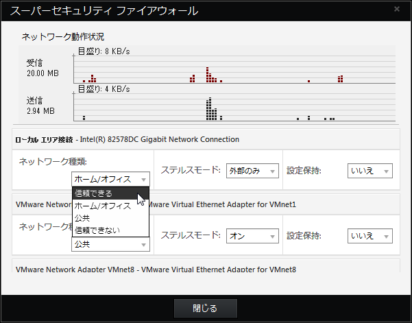Click the VMnet8 adapter header row
Viewport: 412px width, 323px height.
(x=206, y=270)
